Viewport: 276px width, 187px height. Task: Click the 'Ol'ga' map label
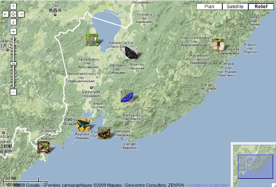coord(207,85)
